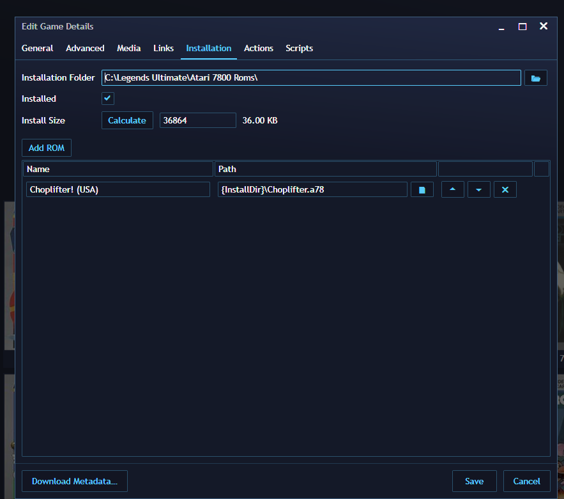Screen dimensions: 564x499
Task: Select the Choplifter! (USA) name field
Action: (118, 189)
